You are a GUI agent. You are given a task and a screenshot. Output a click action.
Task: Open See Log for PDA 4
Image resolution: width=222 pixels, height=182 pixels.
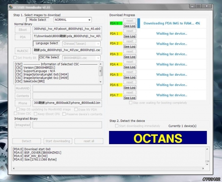click(x=130, y=67)
